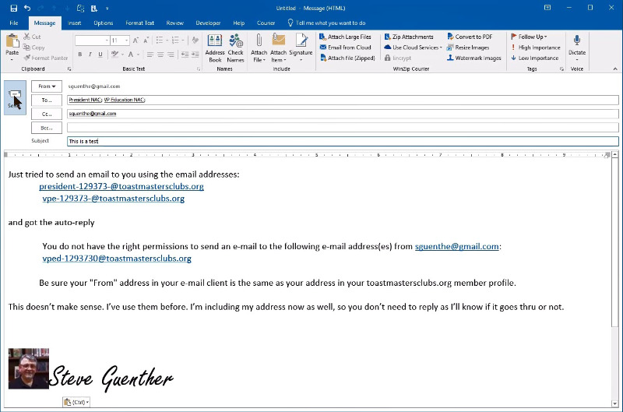Open font size dropdown
The image size is (623, 412).
pyautogui.click(x=126, y=40)
